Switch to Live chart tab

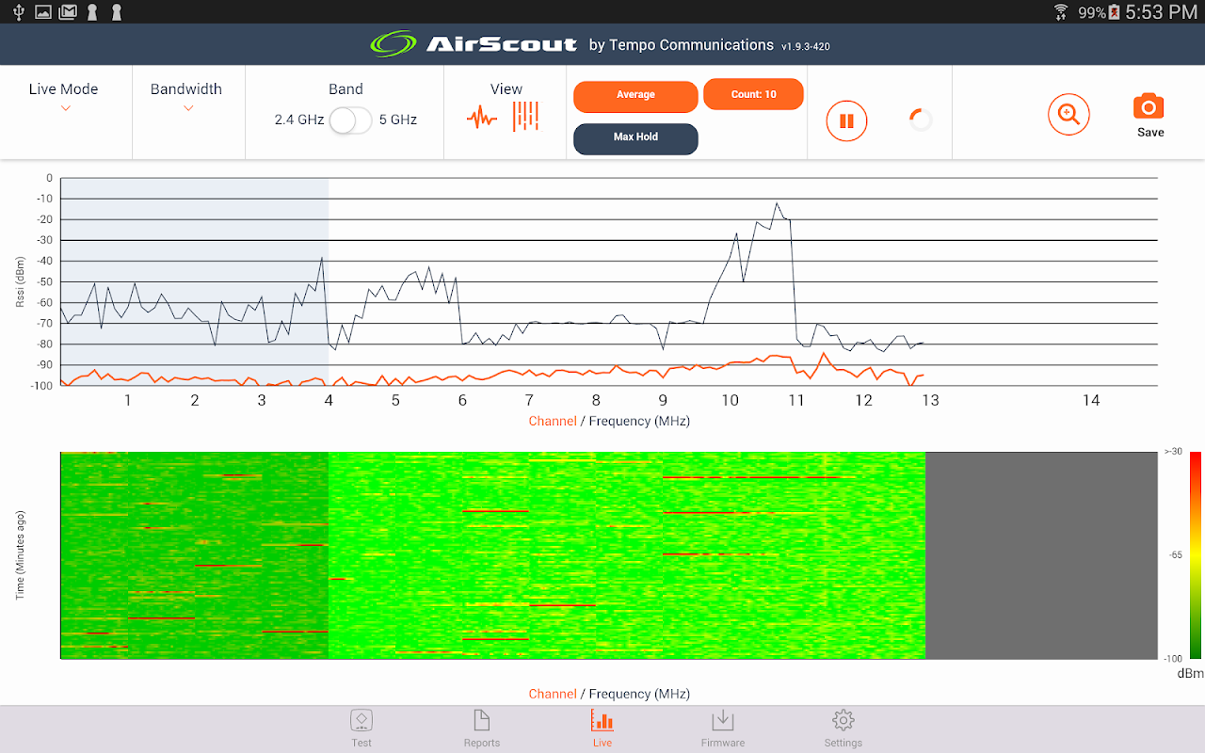pyautogui.click(x=602, y=729)
